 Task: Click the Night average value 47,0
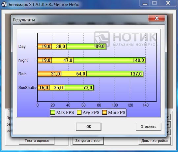tap(68, 60)
